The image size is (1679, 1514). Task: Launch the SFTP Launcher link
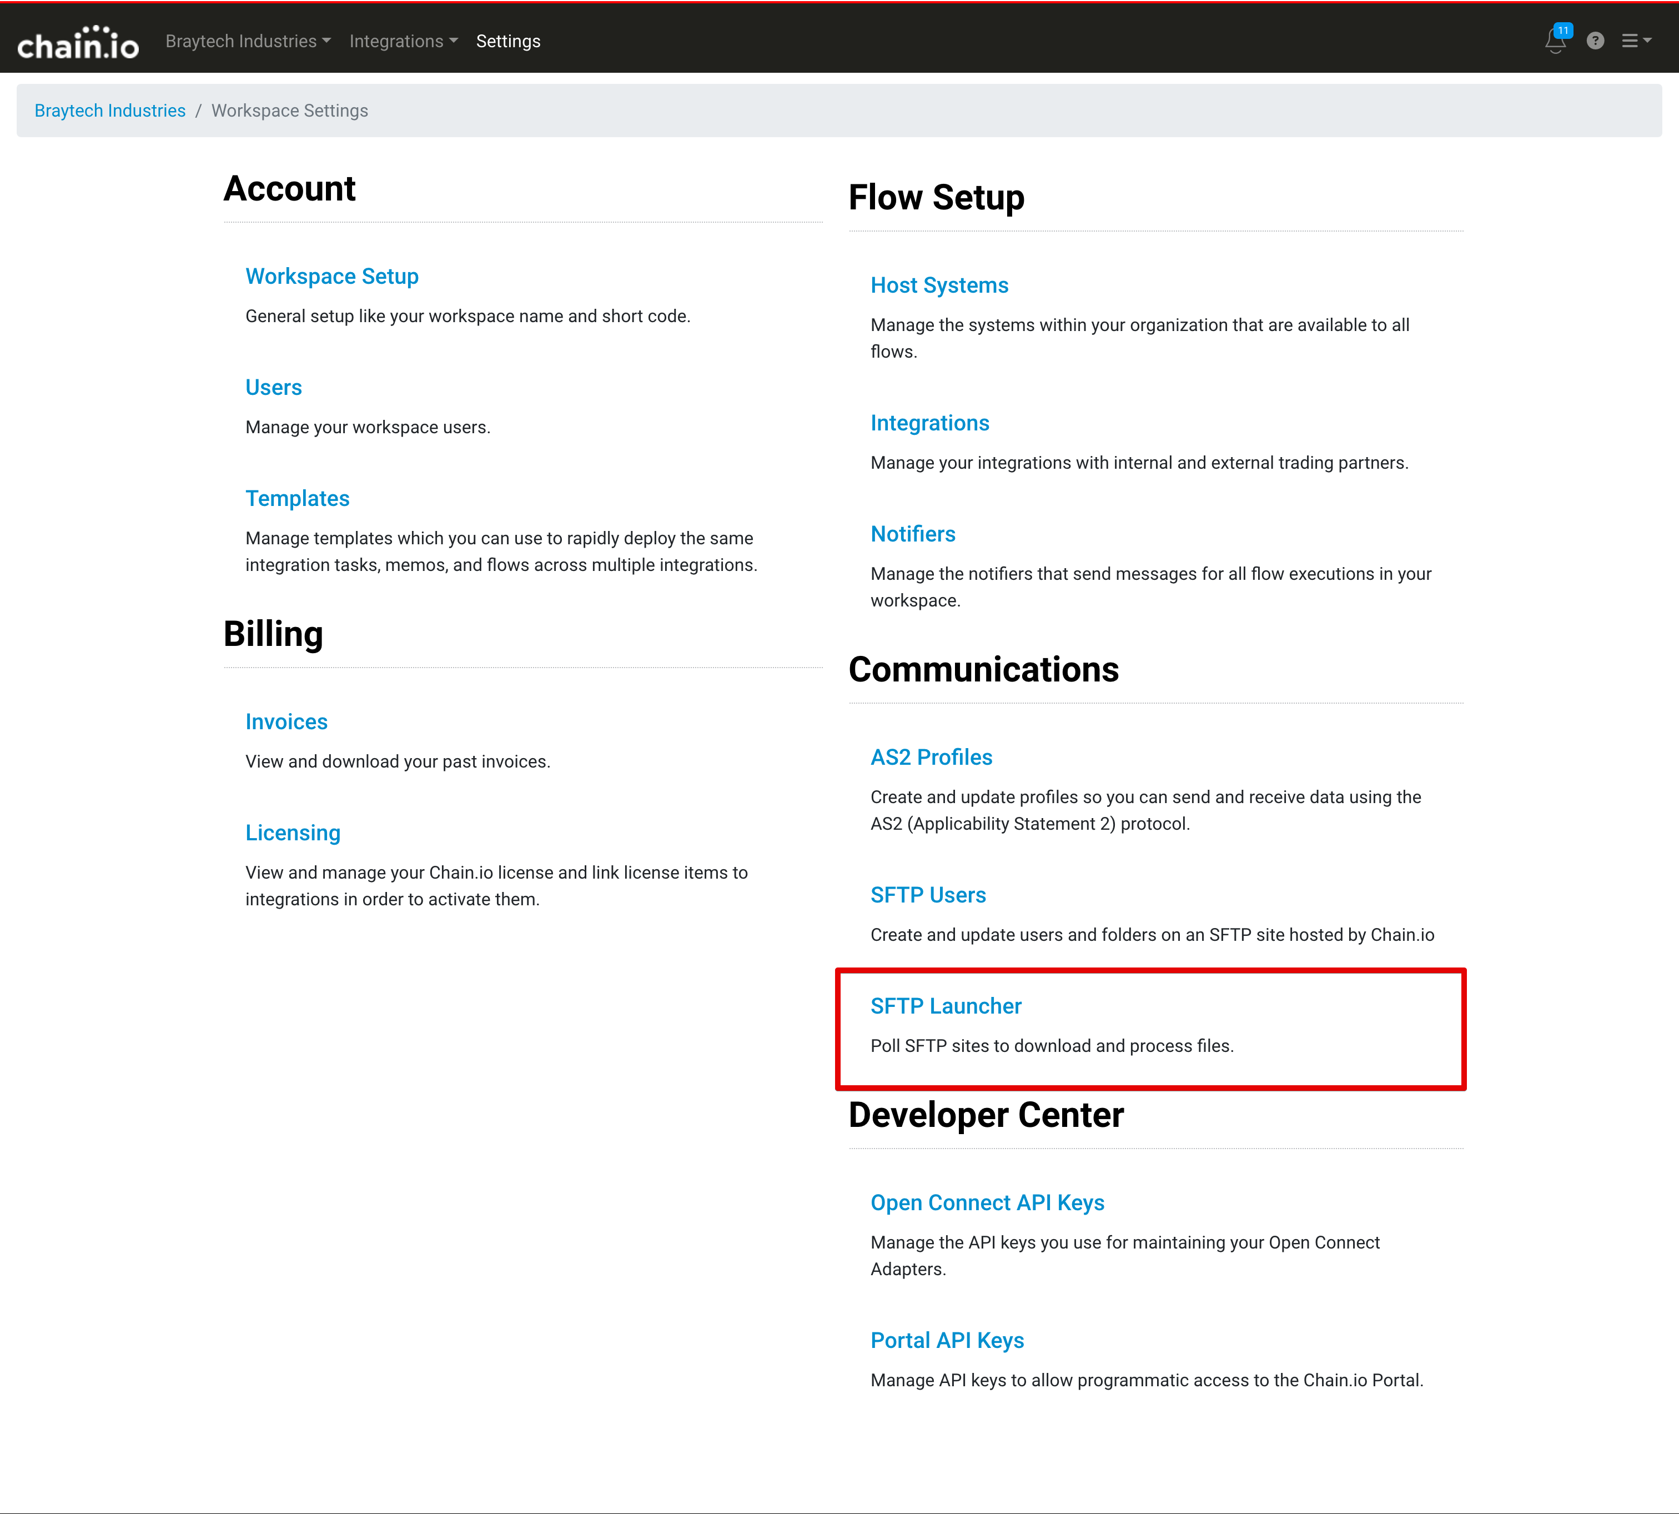pyautogui.click(x=946, y=1006)
